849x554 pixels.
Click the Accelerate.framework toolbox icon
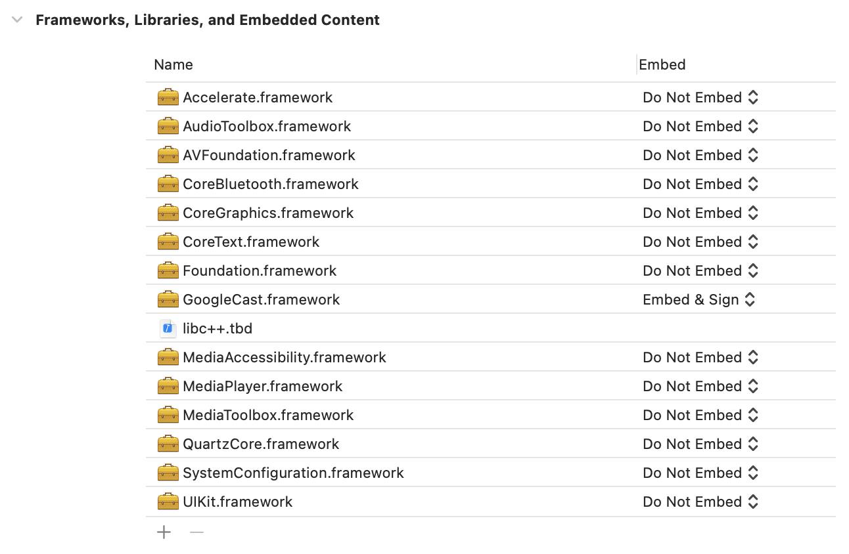(x=168, y=98)
